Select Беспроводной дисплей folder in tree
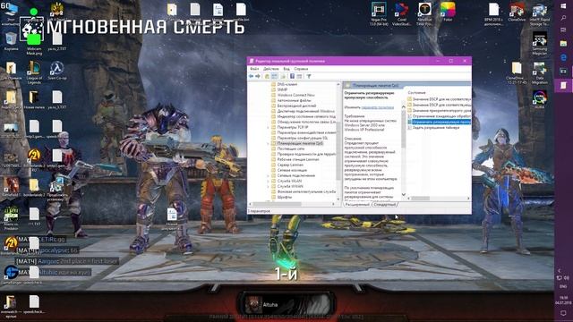The image size is (573, 322). 296,106
